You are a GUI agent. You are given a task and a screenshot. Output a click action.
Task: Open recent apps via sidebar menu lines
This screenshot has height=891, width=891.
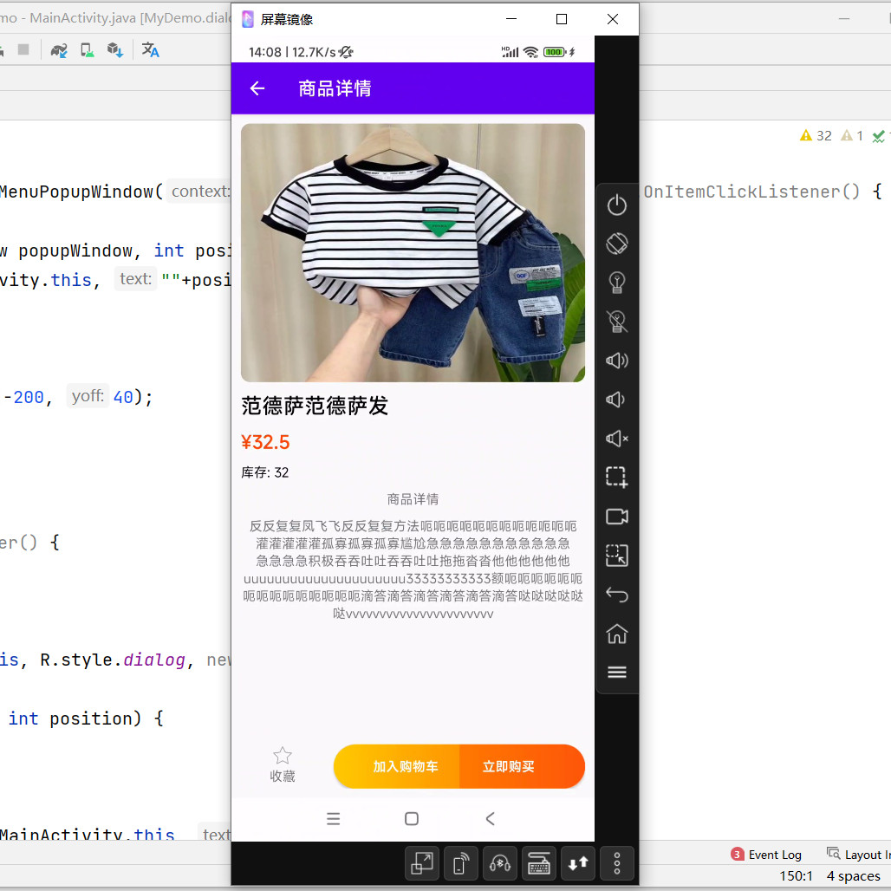tap(616, 673)
